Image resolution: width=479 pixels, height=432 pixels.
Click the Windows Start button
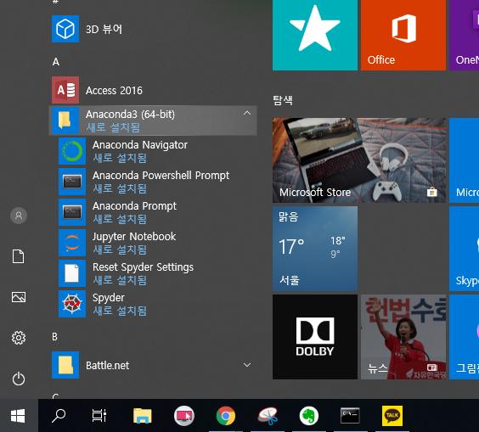point(18,416)
